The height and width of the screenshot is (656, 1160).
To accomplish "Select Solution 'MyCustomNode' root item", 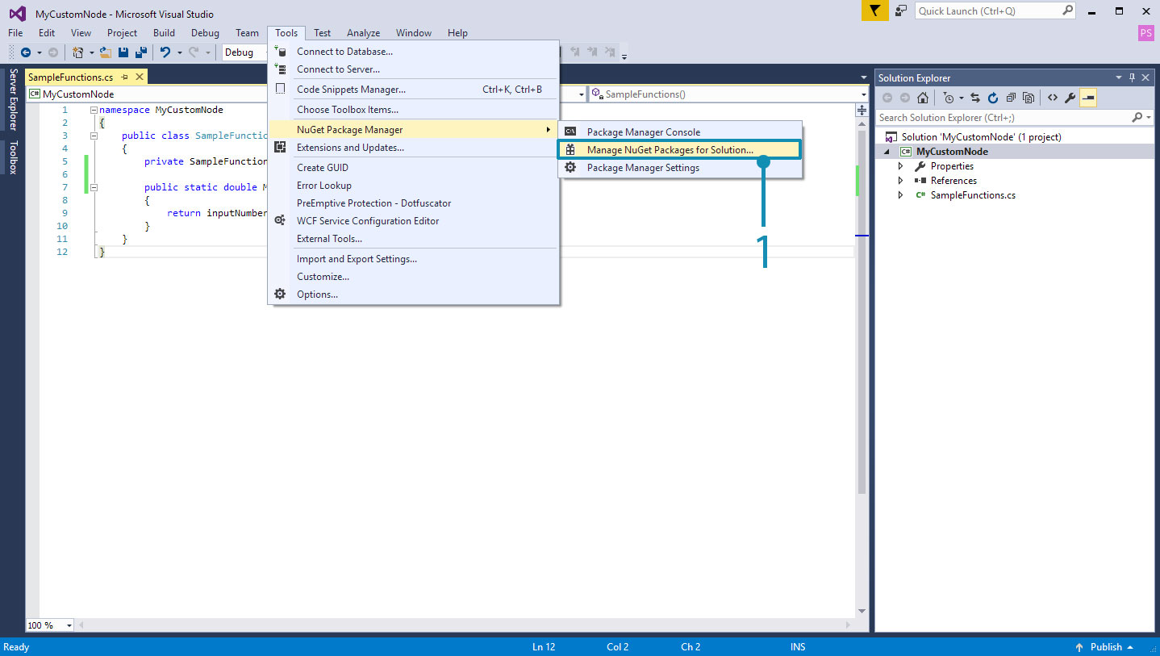I will tap(981, 137).
